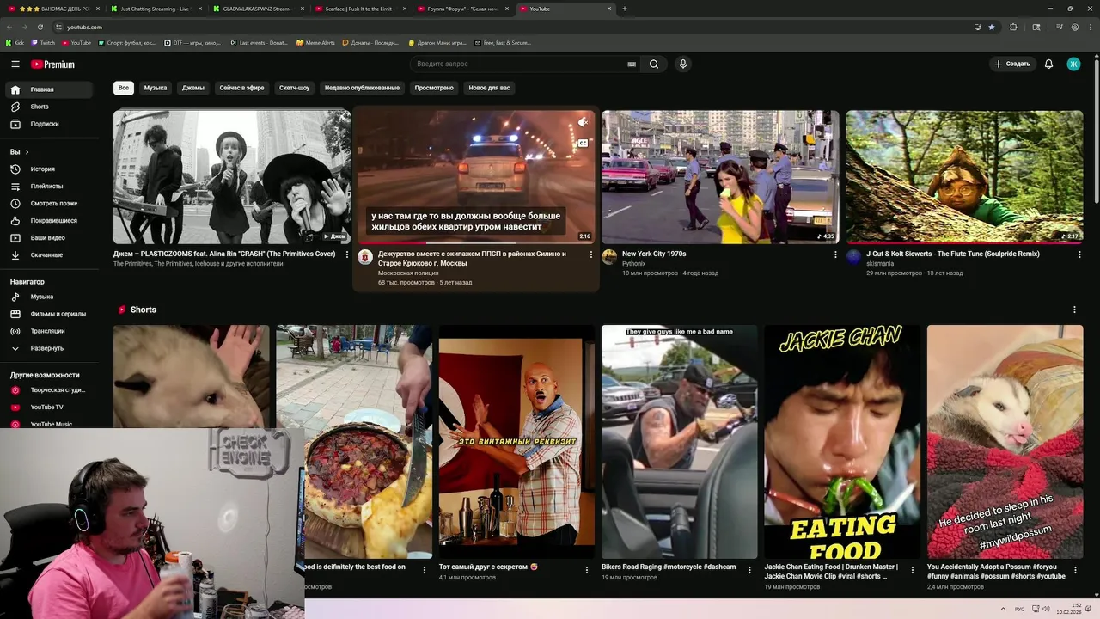Select the Джемы filter chip

(193, 88)
